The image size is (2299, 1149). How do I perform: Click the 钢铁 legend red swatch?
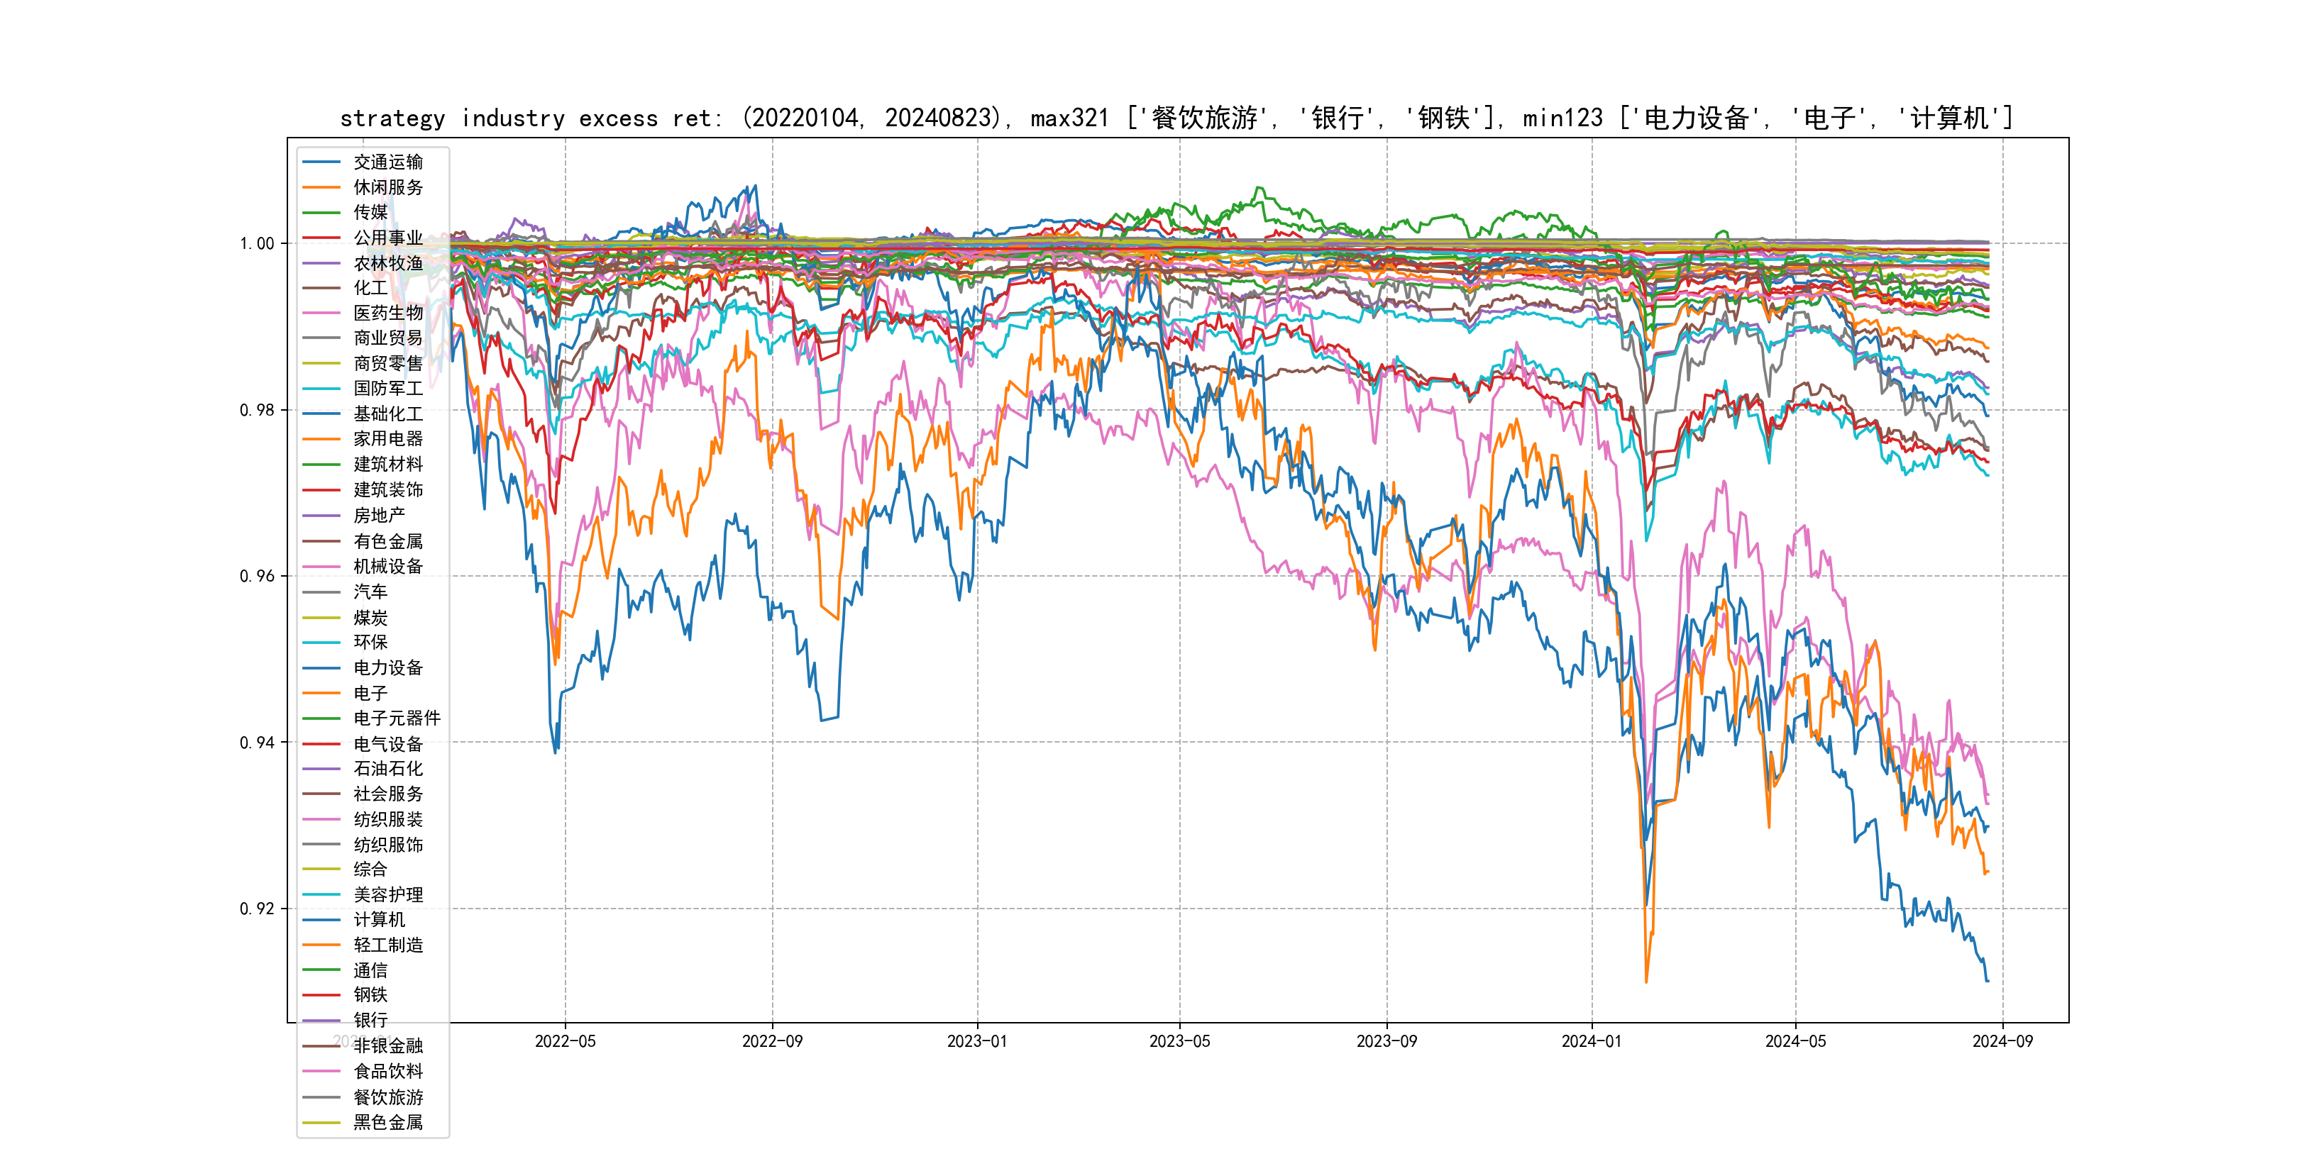(x=321, y=996)
